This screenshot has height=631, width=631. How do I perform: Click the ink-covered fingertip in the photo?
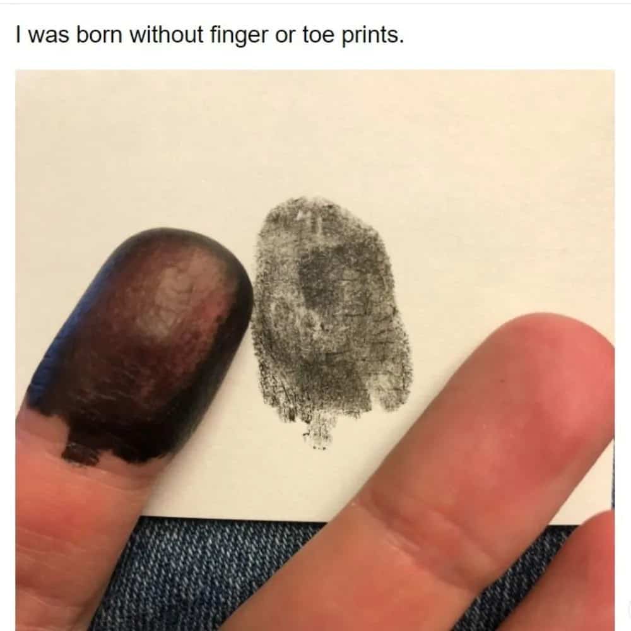click(145, 342)
